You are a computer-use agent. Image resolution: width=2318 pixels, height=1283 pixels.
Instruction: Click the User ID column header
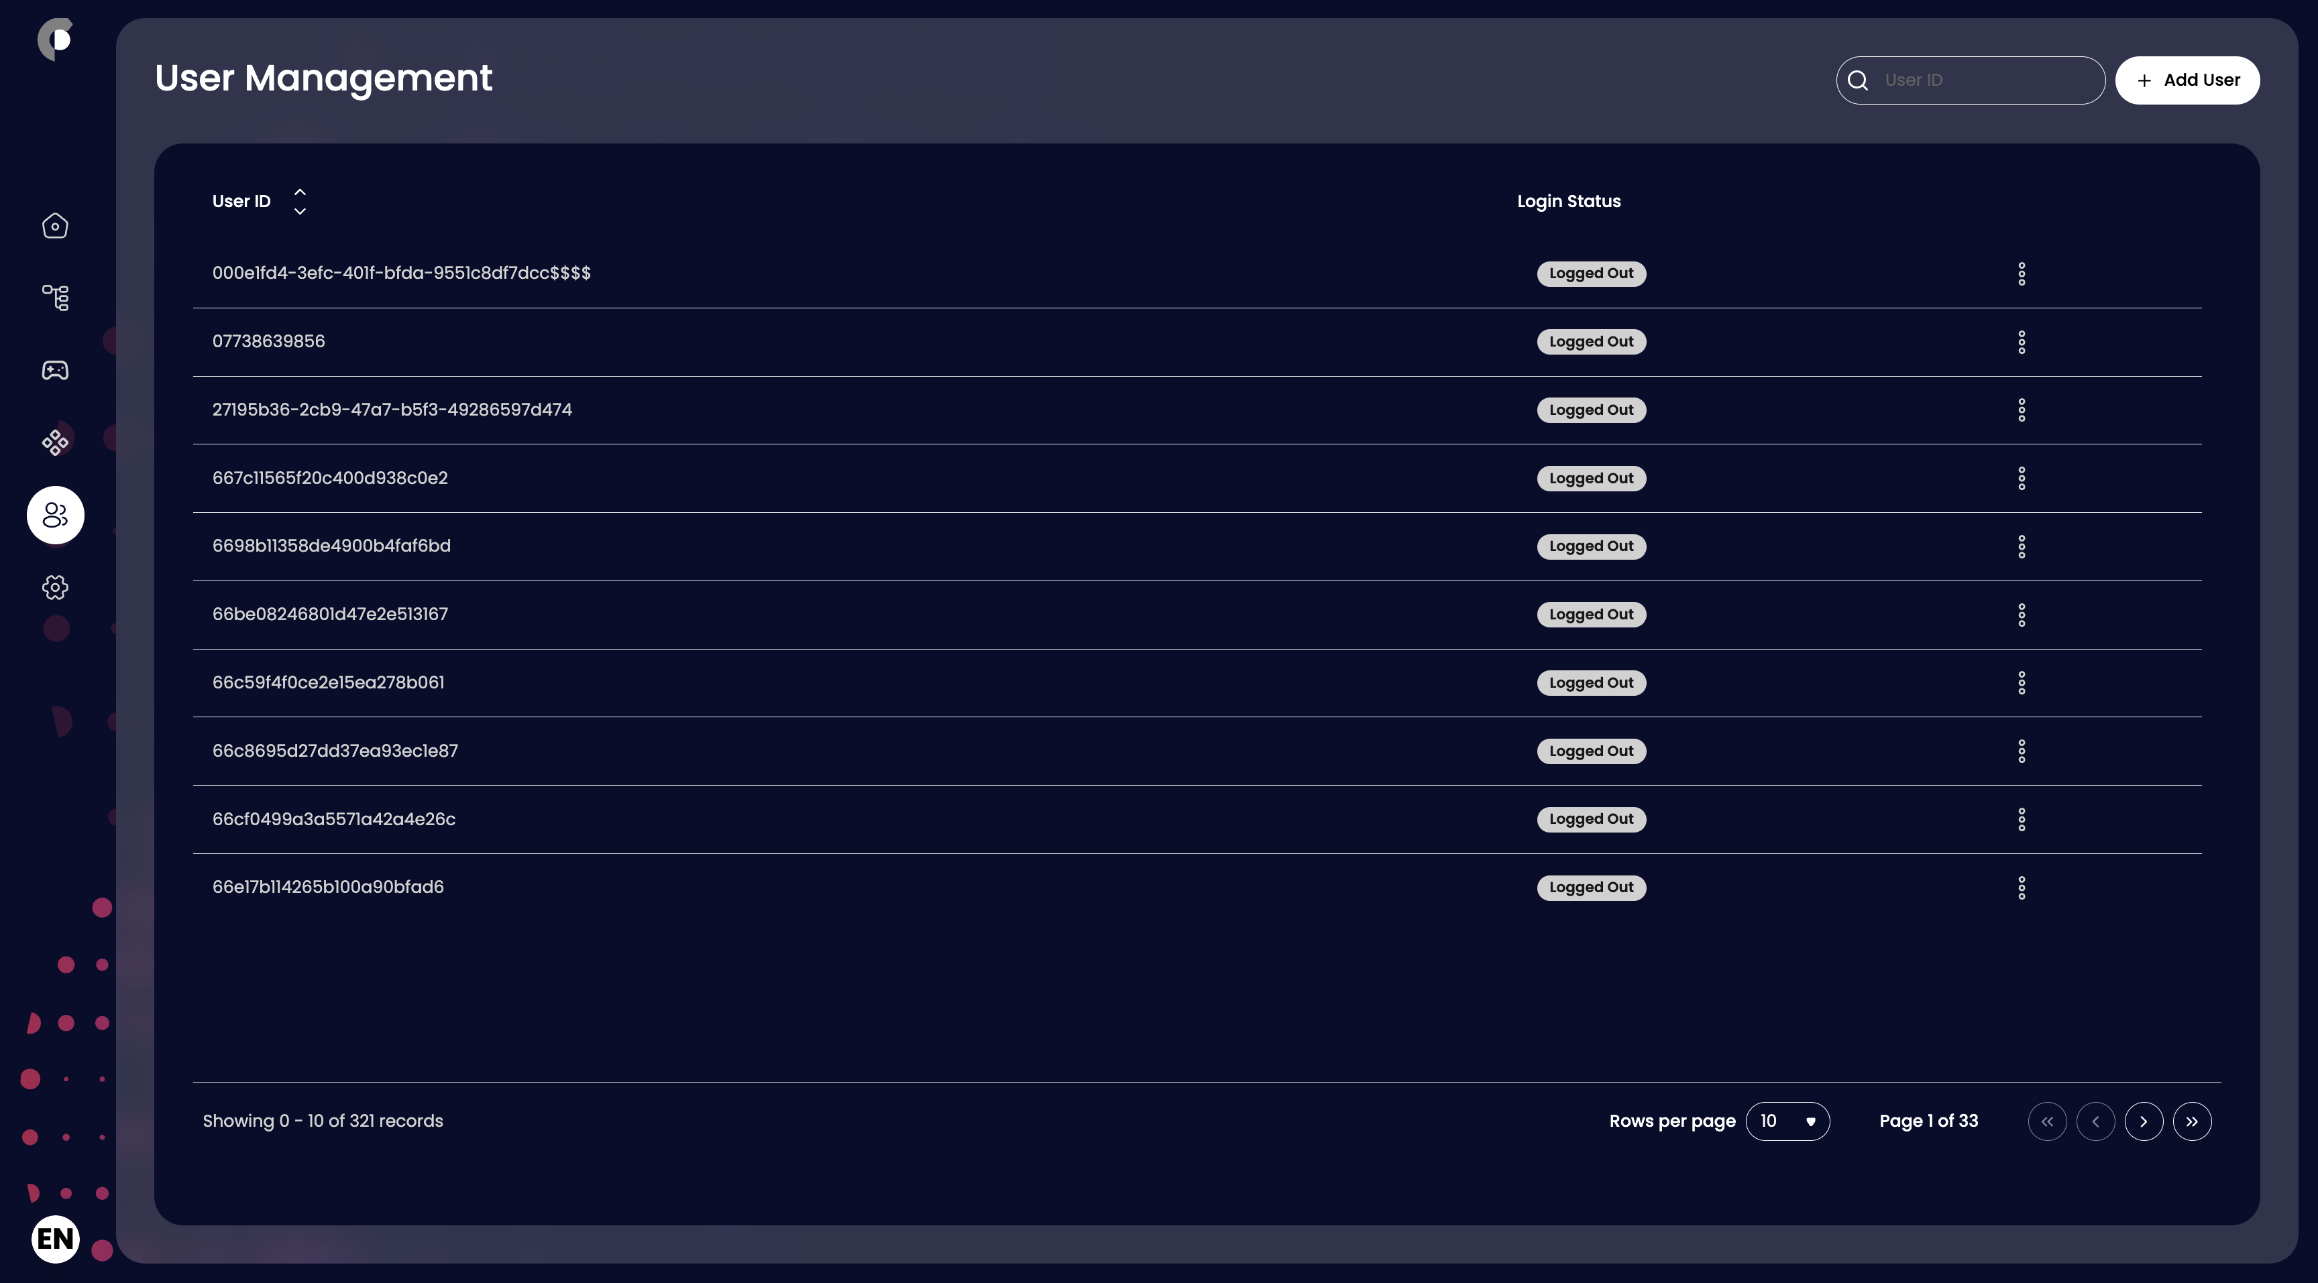click(x=241, y=200)
